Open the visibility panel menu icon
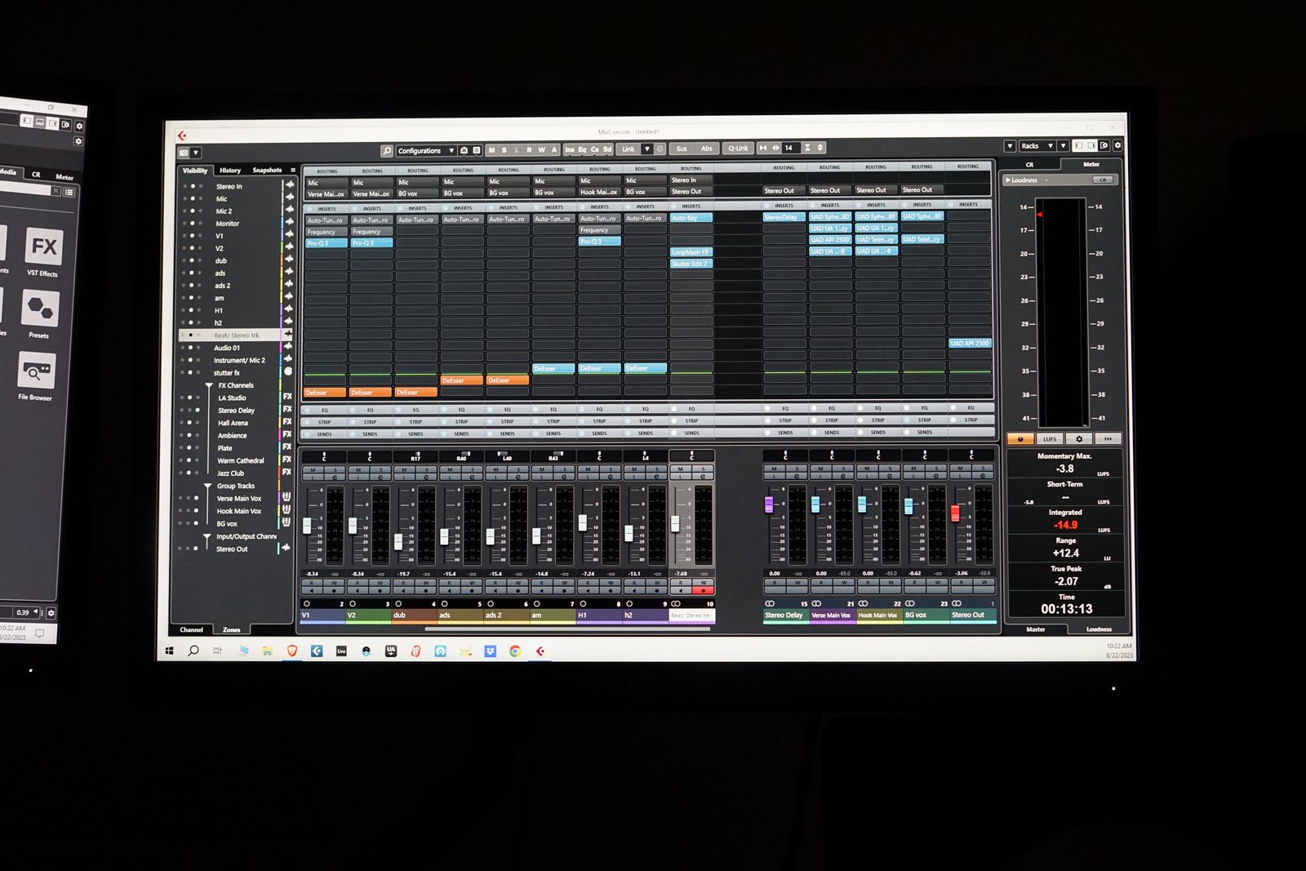The image size is (1306, 871). coord(293,170)
